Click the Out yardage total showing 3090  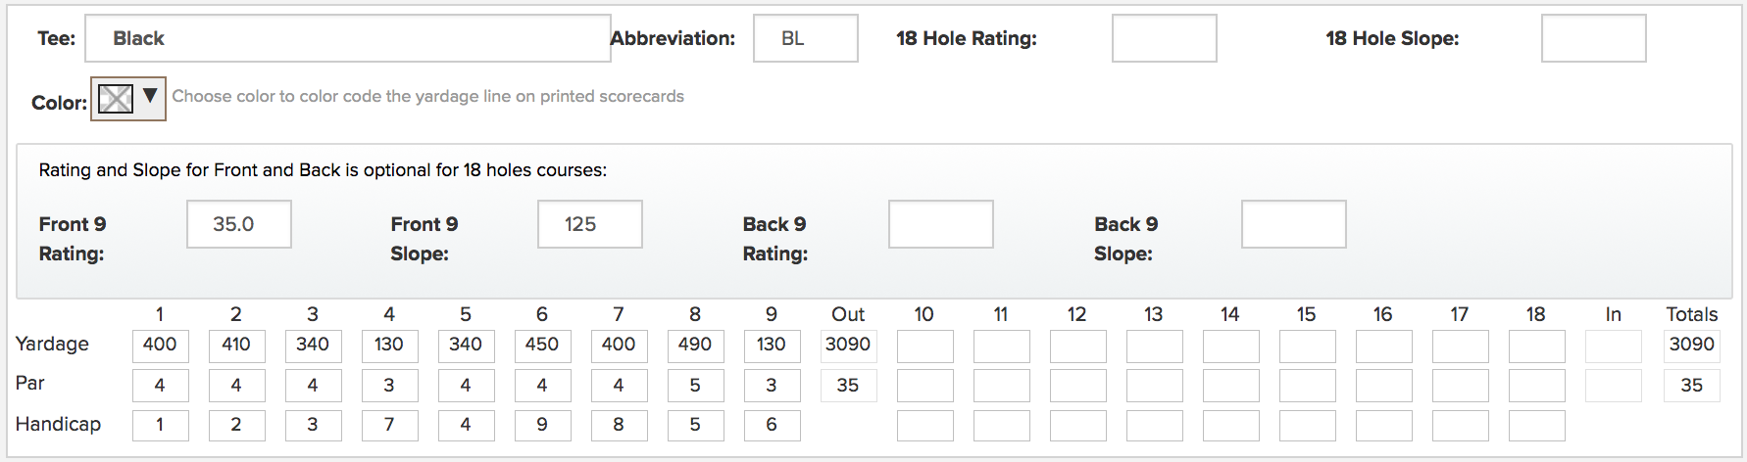click(848, 346)
